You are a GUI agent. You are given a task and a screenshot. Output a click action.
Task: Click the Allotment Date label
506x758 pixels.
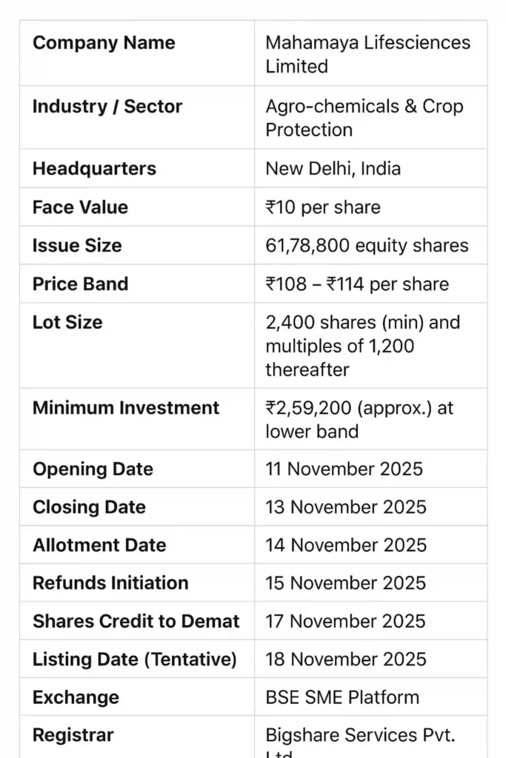pyautogui.click(x=99, y=546)
